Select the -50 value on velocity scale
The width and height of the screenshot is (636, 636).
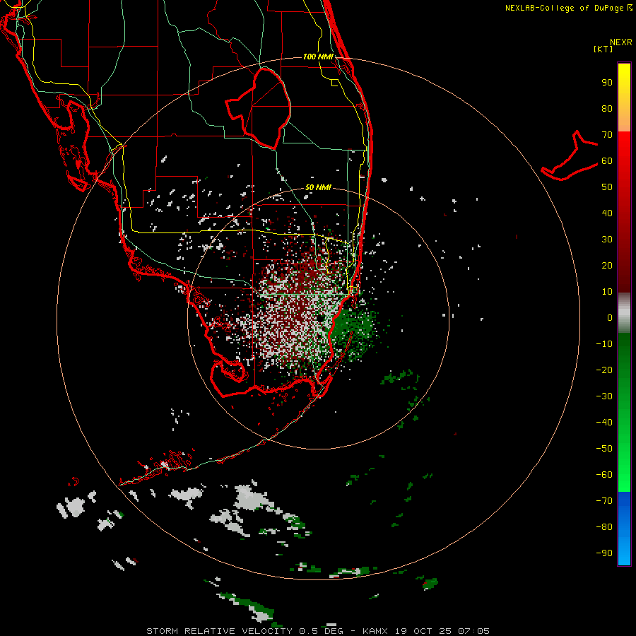coord(604,449)
